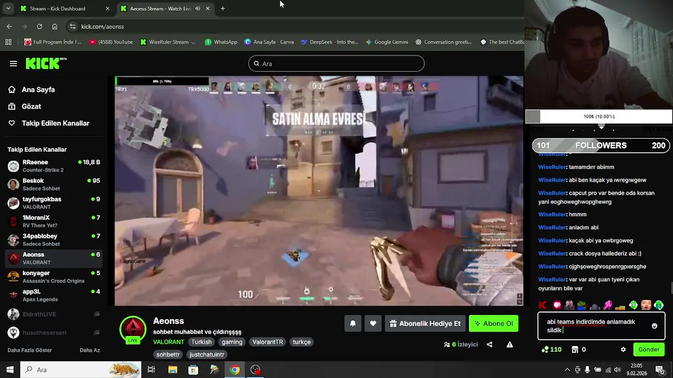Screen dimensions: 673x378
Task: Open the browser apps grid shortcut
Action: click(x=8, y=42)
